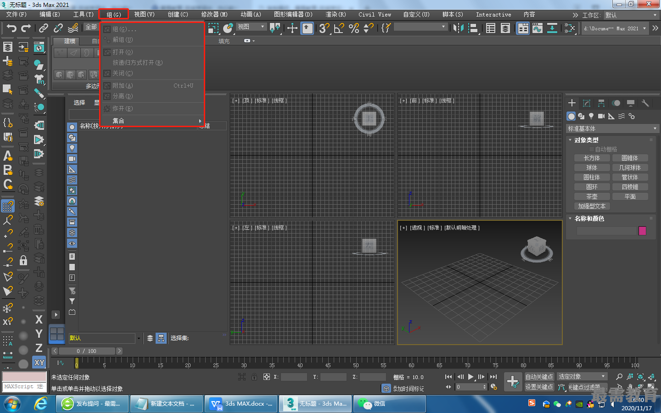
Task: Open the 渲染(R) menu
Action: [336, 15]
